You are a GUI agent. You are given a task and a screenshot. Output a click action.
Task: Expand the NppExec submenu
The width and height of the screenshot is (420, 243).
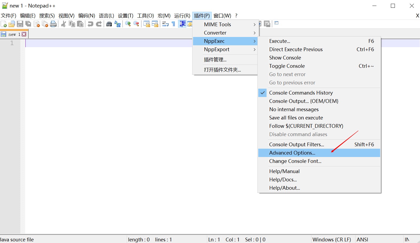pyautogui.click(x=225, y=41)
